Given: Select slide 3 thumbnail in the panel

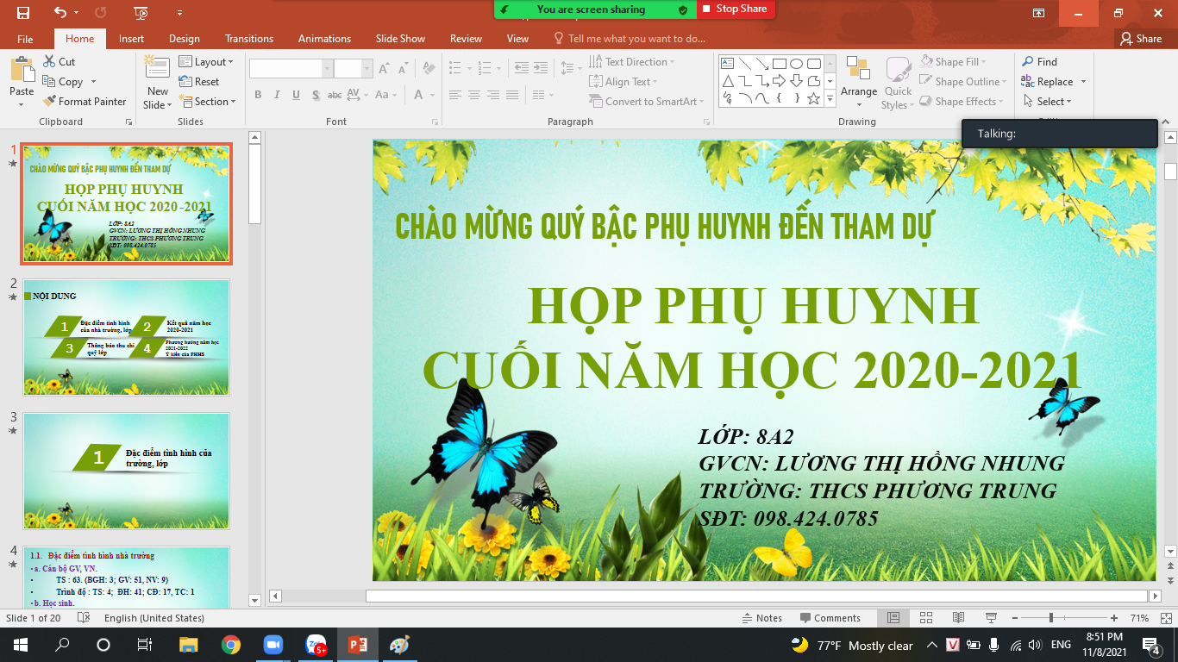Looking at the screenshot, I should pos(126,471).
